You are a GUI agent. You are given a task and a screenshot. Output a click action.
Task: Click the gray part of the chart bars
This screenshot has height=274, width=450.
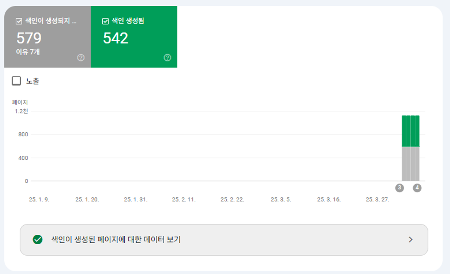tap(410, 164)
